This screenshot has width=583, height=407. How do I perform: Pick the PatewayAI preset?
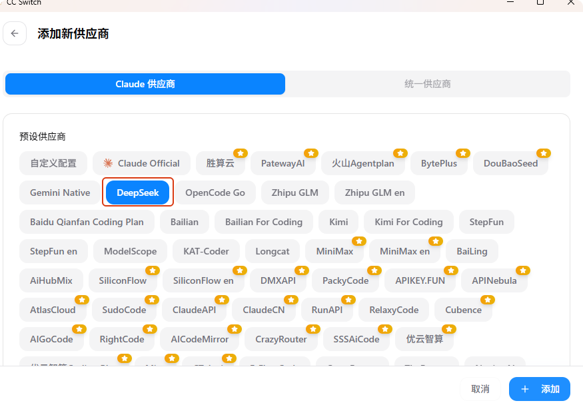point(283,163)
